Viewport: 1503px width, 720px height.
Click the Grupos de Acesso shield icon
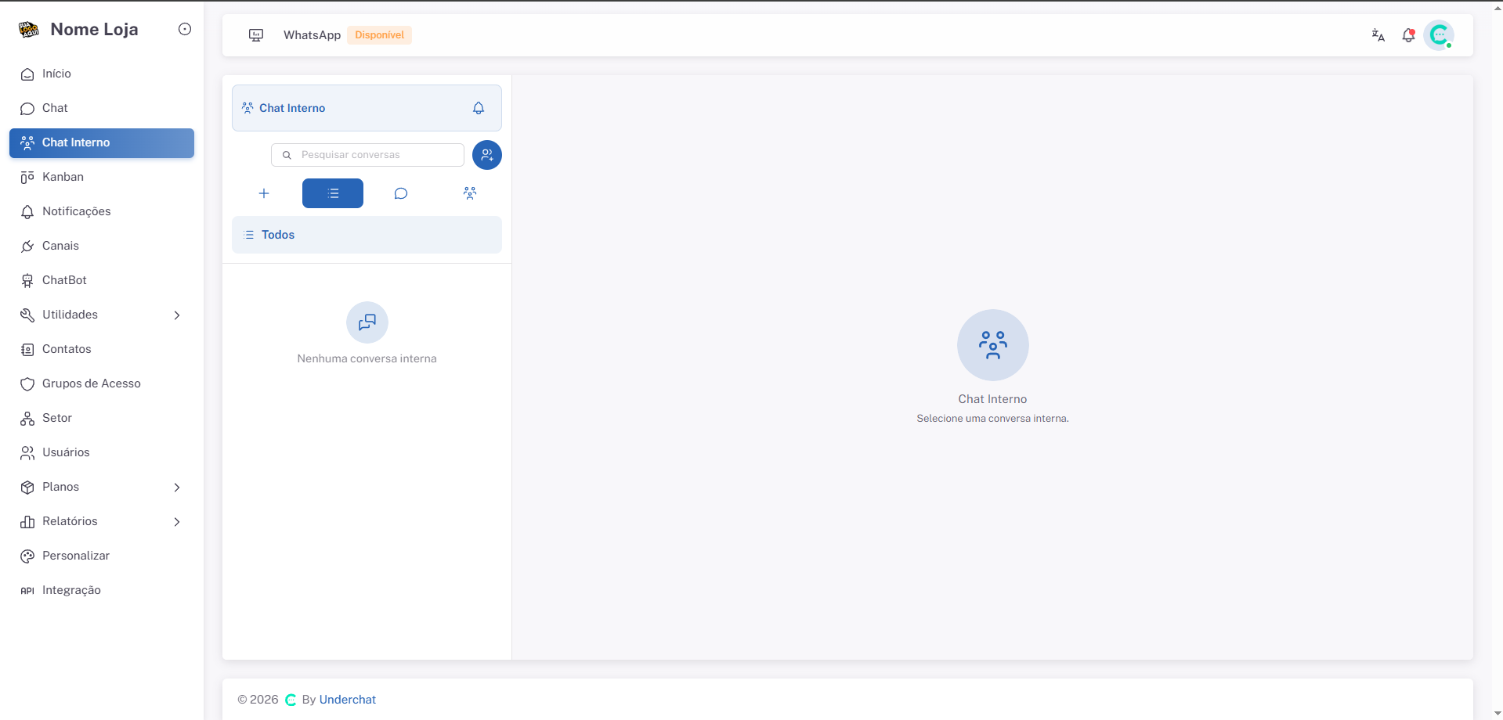27,384
